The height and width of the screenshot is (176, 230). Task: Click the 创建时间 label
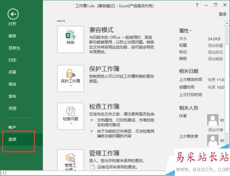187,87
